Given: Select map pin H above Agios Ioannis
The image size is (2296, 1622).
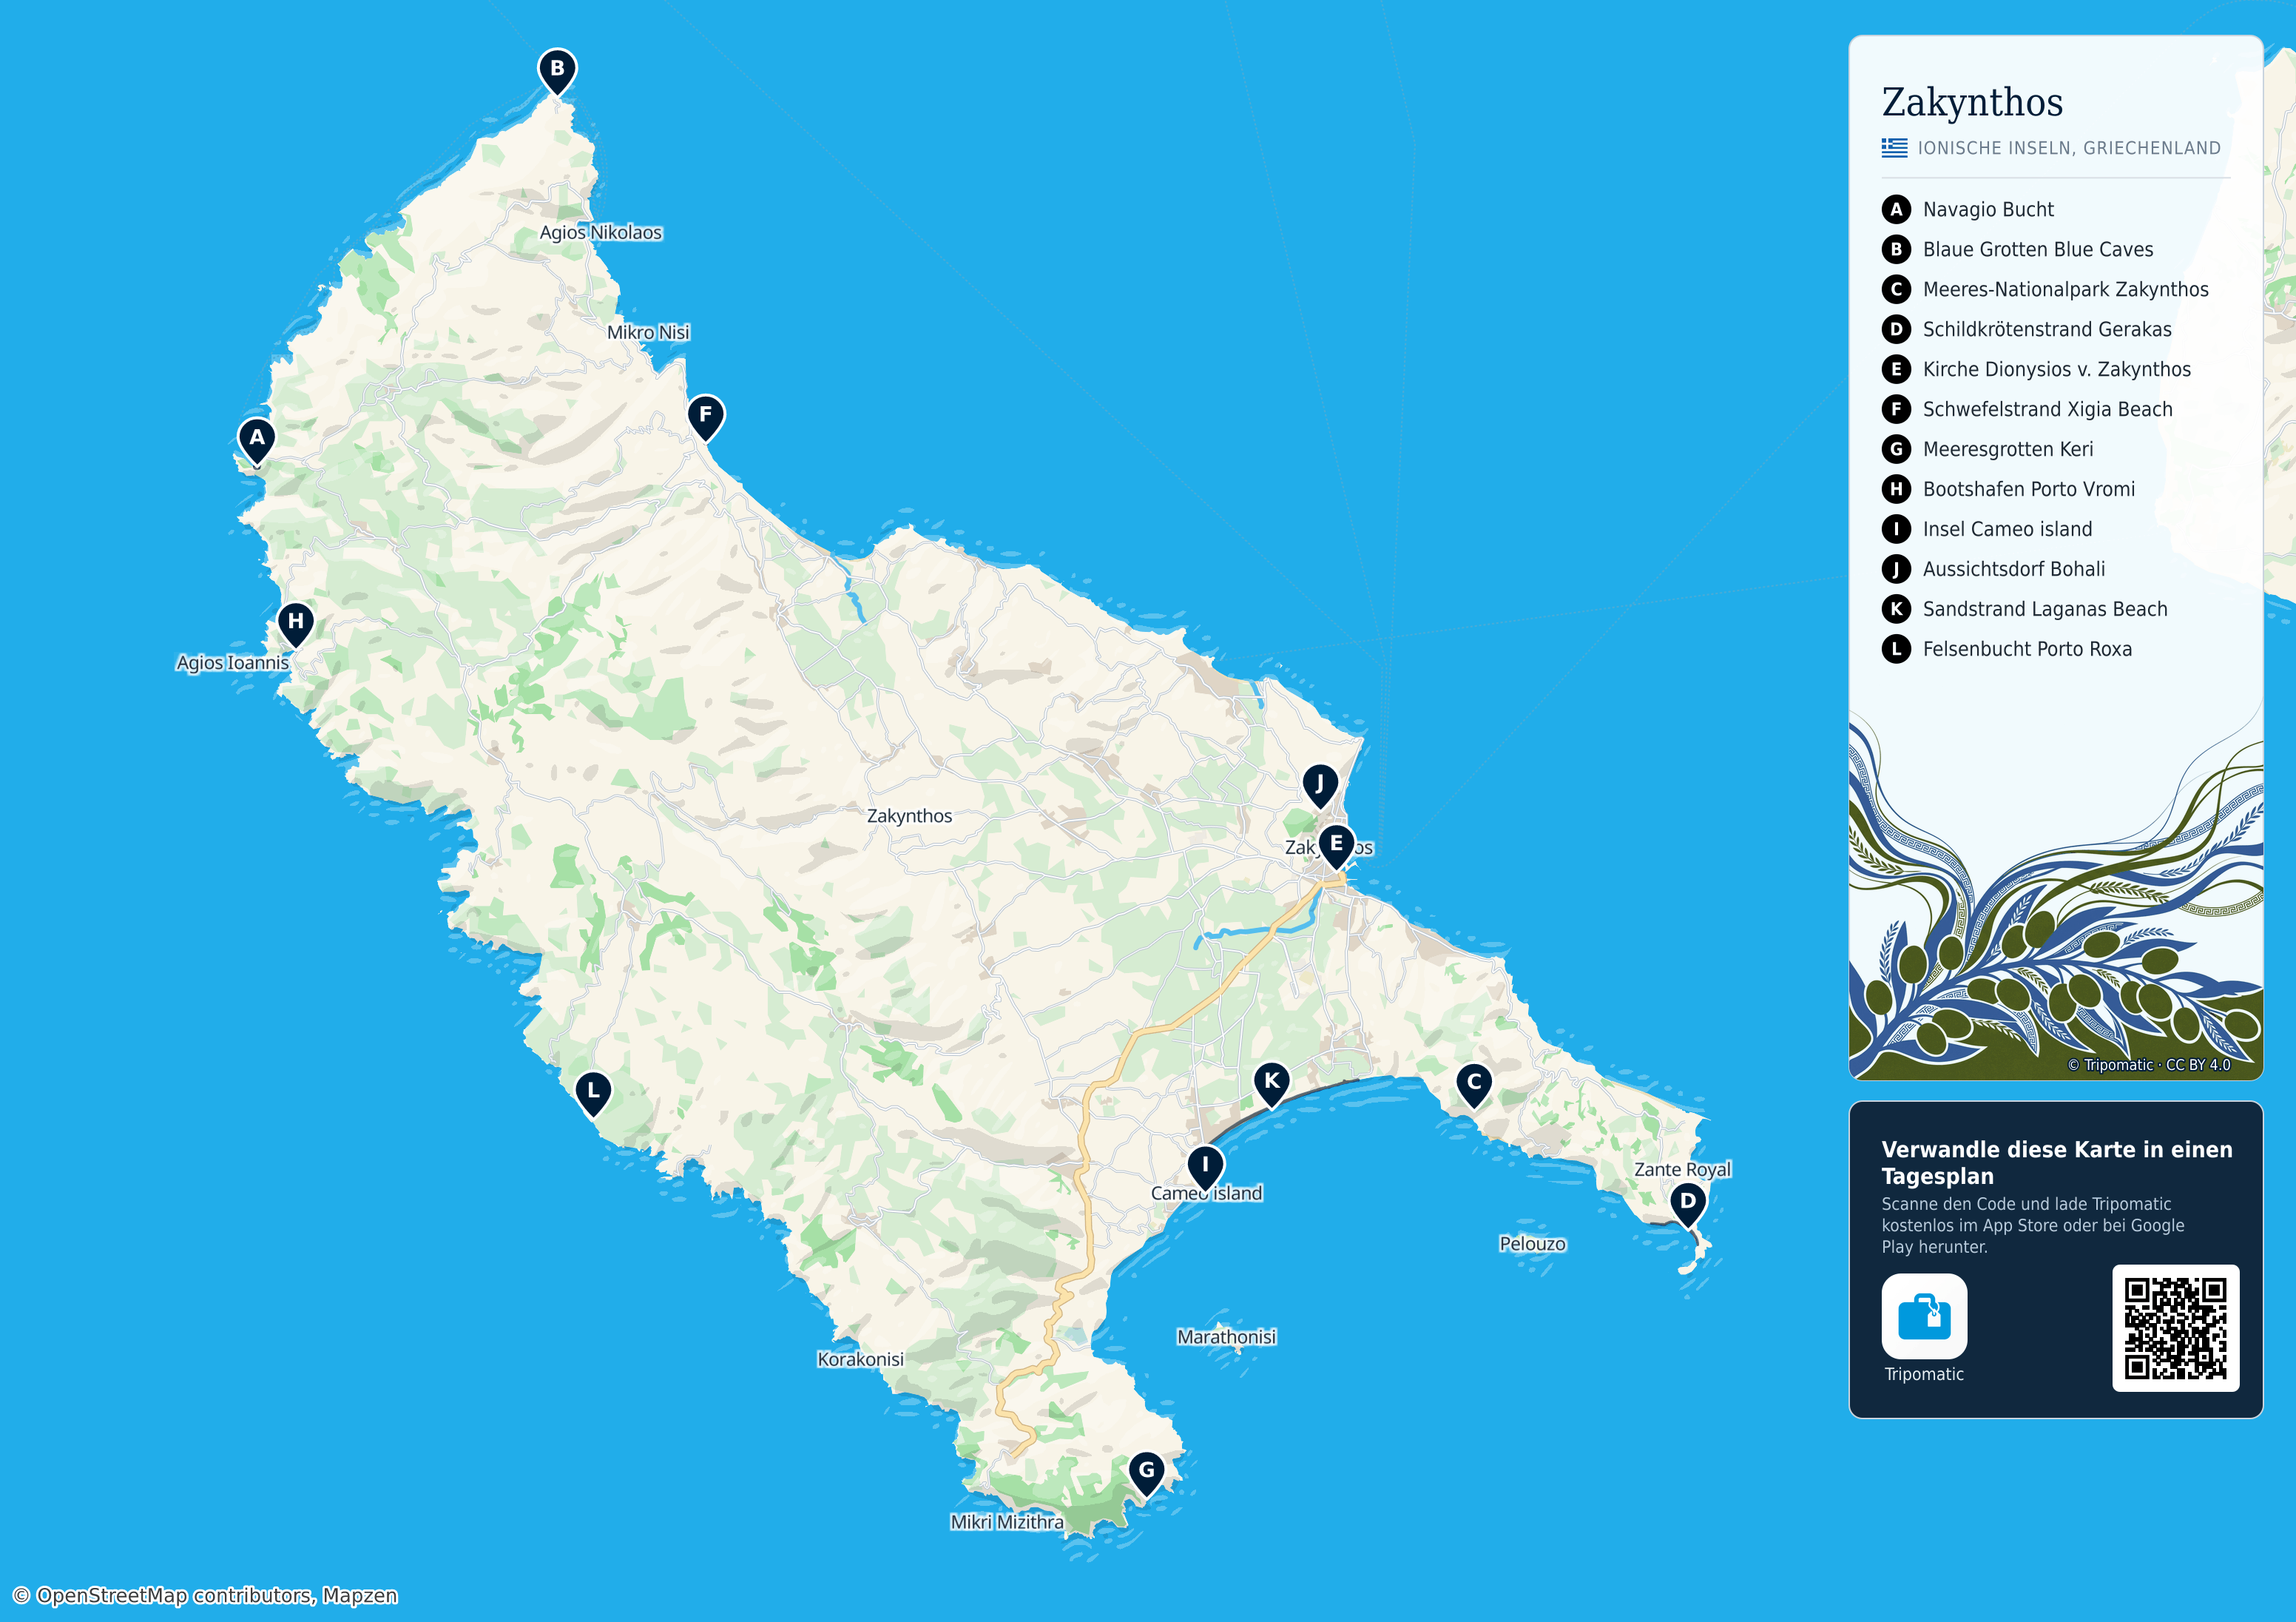Looking at the screenshot, I should tap(296, 625).
